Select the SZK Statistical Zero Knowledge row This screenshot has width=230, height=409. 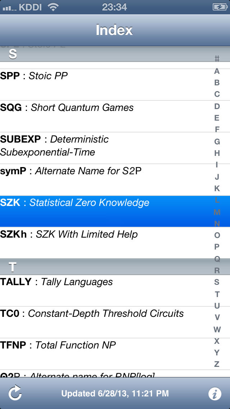104,211
